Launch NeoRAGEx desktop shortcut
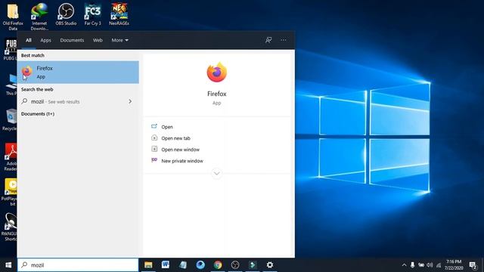The height and width of the screenshot is (272, 484). click(x=119, y=14)
